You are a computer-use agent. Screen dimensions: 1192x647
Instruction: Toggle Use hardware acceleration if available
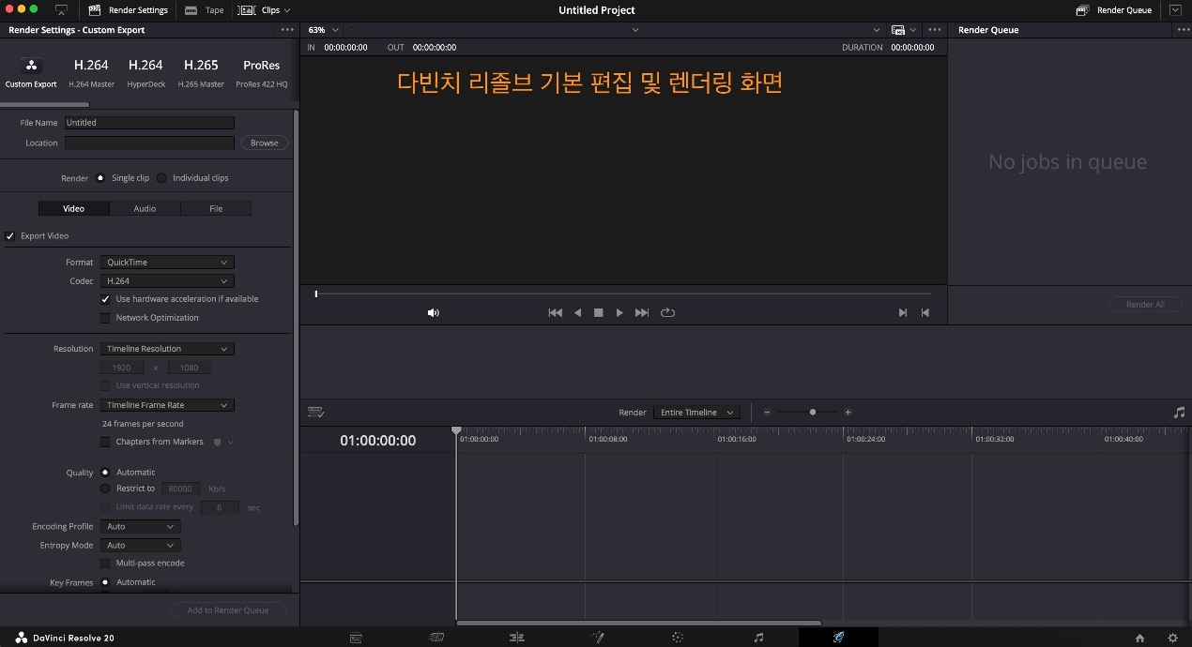coord(105,299)
